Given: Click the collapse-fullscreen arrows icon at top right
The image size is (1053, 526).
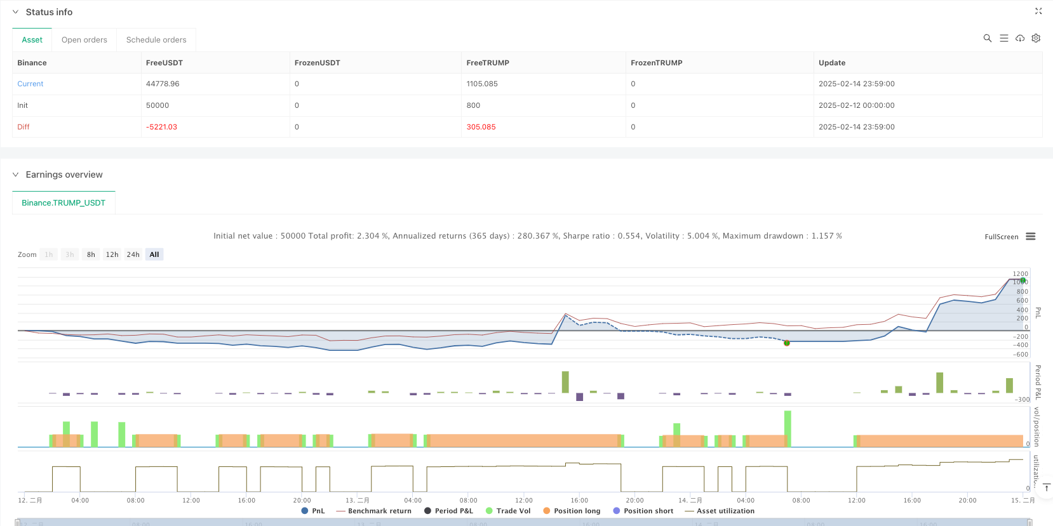Looking at the screenshot, I should pos(1038,11).
